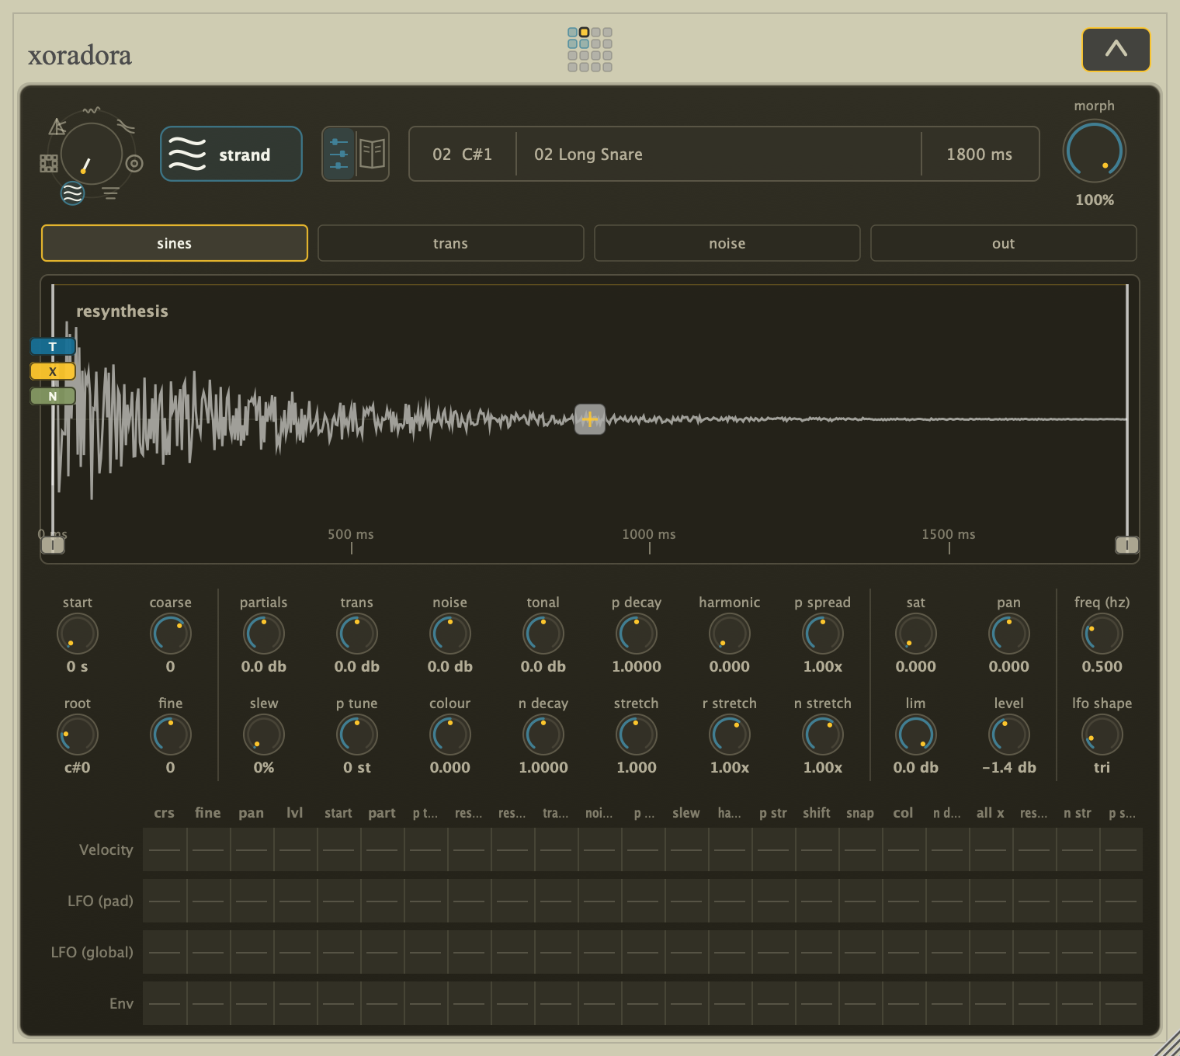Click the 100% morph value
The width and height of the screenshot is (1180, 1056).
(1095, 200)
